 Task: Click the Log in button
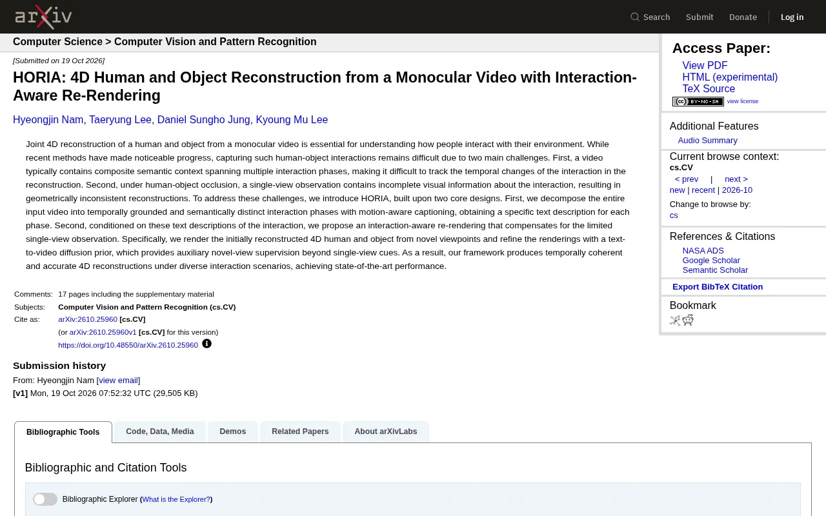pyautogui.click(x=792, y=17)
